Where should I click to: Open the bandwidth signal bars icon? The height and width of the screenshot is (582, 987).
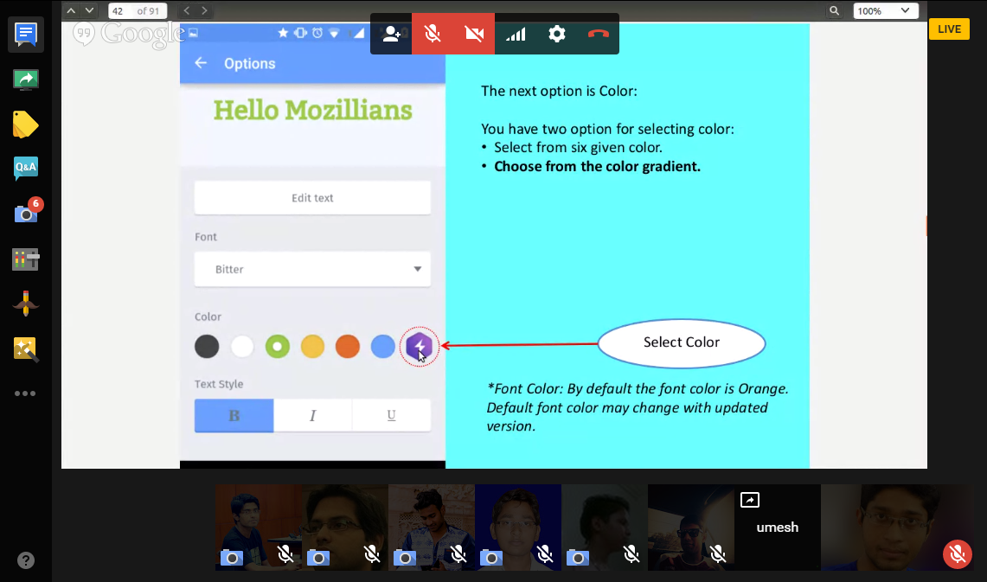coord(516,34)
